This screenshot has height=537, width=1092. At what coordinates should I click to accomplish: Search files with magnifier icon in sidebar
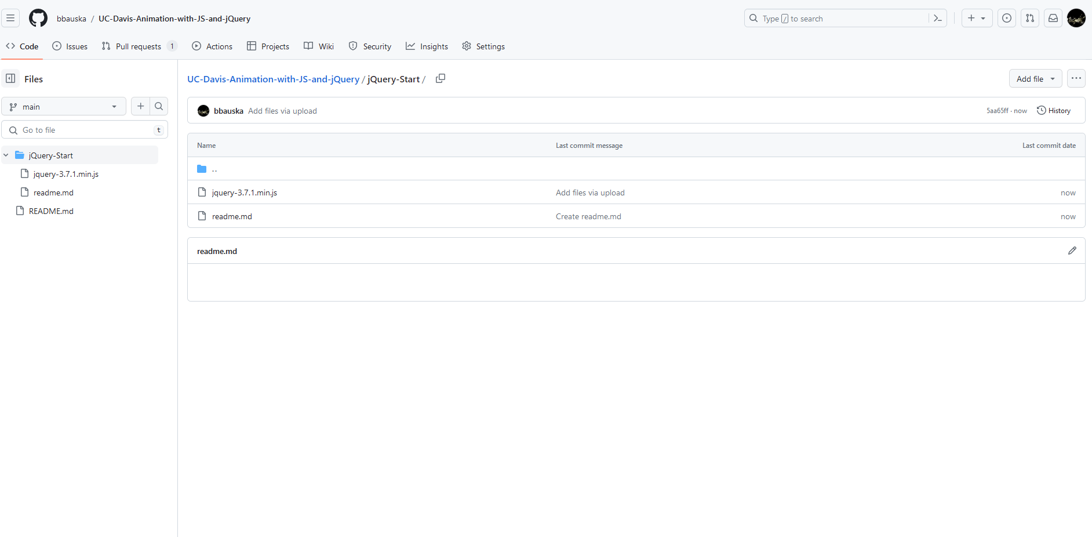pos(159,106)
